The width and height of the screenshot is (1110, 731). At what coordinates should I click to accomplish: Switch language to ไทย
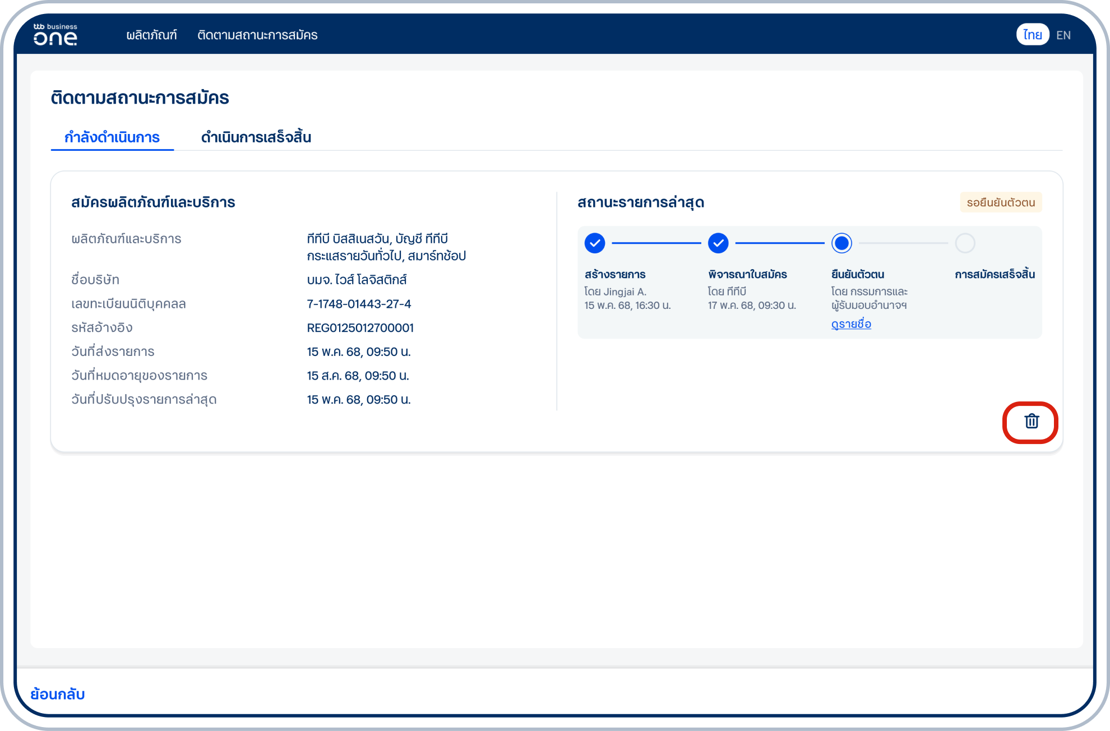coord(1032,35)
